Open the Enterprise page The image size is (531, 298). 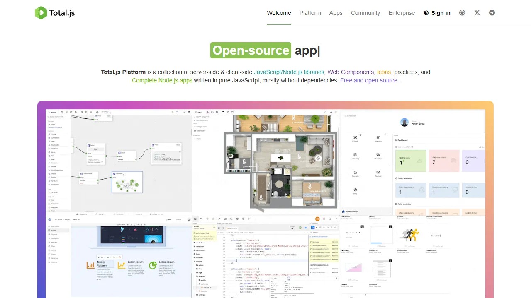pos(402,13)
